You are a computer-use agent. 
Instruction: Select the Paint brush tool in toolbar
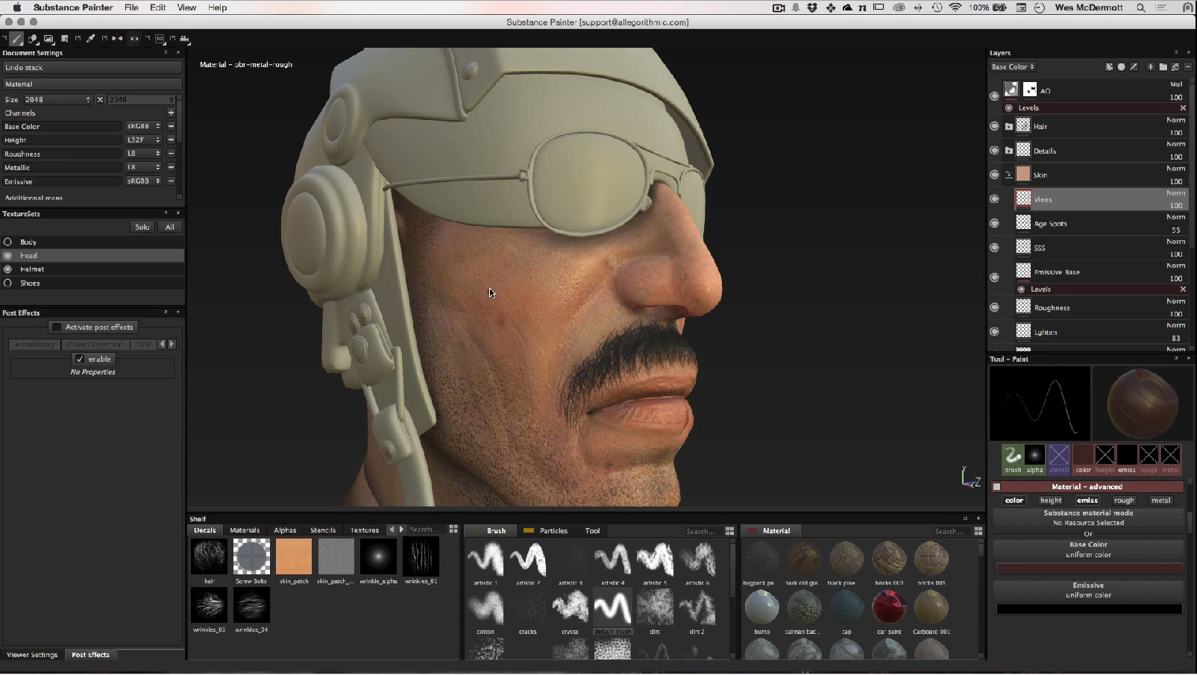tap(16, 39)
